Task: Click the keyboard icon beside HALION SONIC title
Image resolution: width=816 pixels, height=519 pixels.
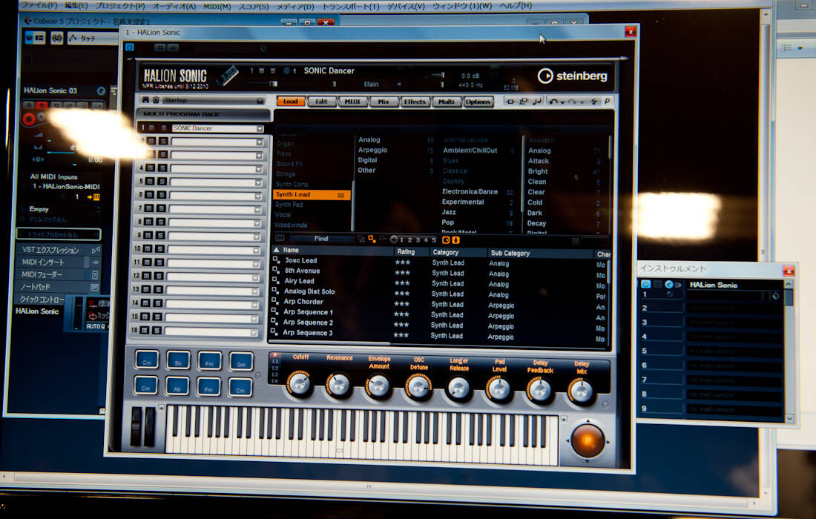Action: (228, 75)
